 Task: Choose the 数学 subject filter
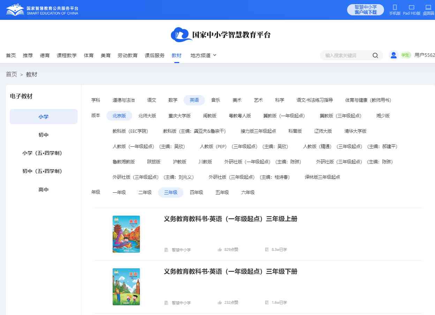pos(173,100)
